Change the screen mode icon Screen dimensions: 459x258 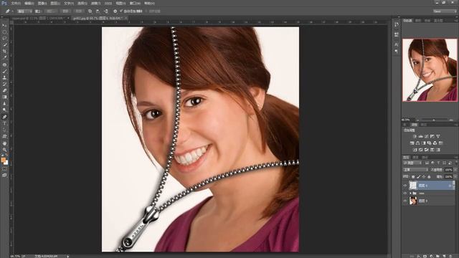4,176
